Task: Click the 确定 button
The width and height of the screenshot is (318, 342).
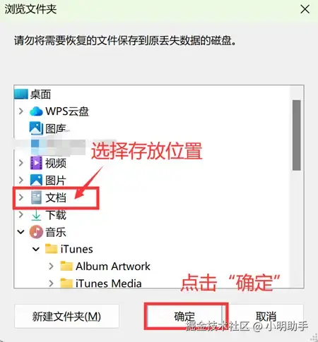Action: [184, 316]
